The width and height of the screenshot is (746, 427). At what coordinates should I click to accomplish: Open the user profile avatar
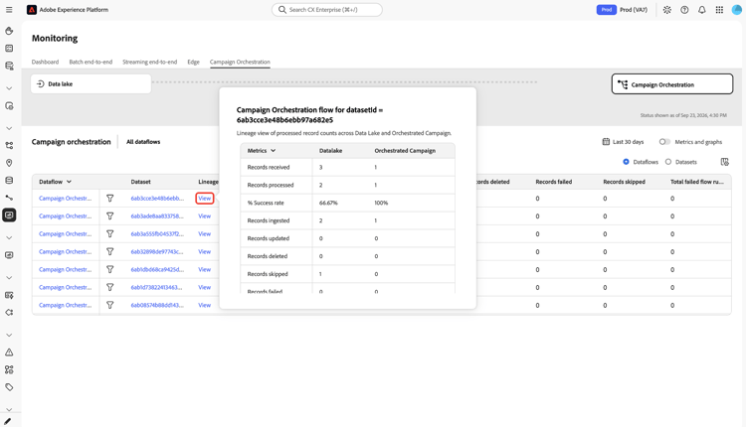(x=736, y=10)
